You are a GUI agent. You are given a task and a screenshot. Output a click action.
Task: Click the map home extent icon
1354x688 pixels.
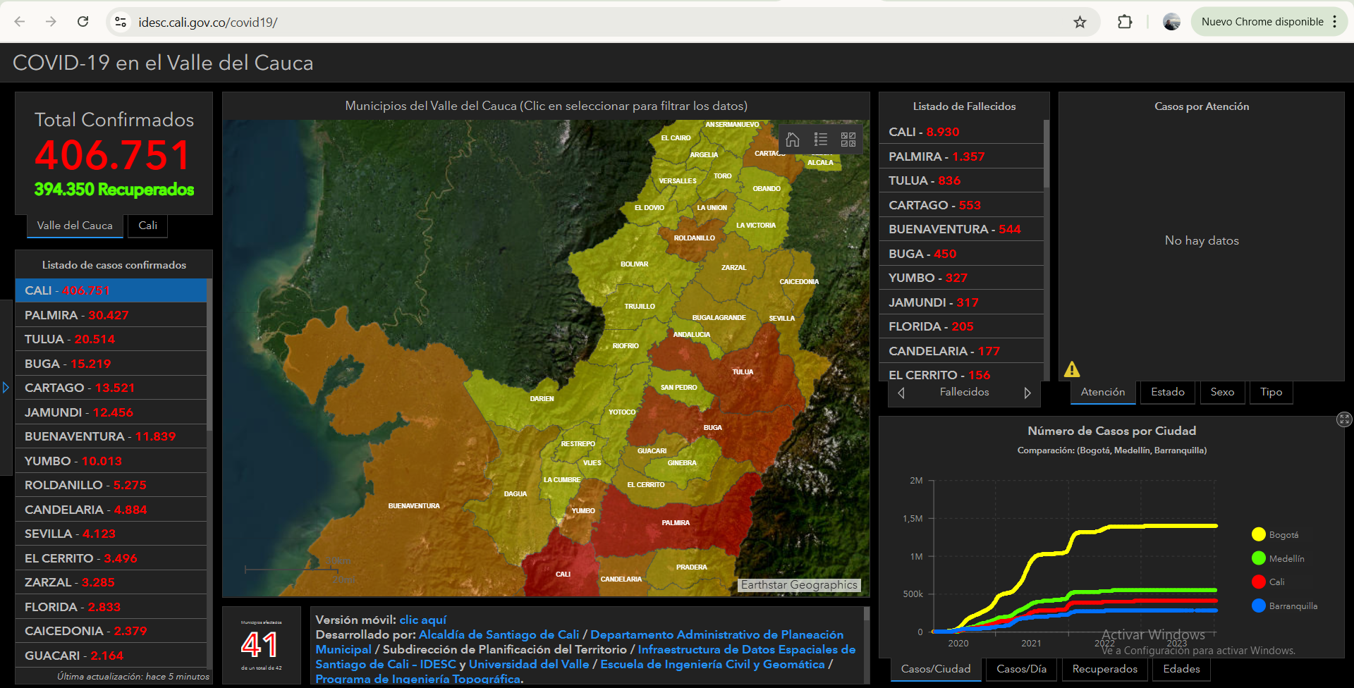pyautogui.click(x=793, y=140)
